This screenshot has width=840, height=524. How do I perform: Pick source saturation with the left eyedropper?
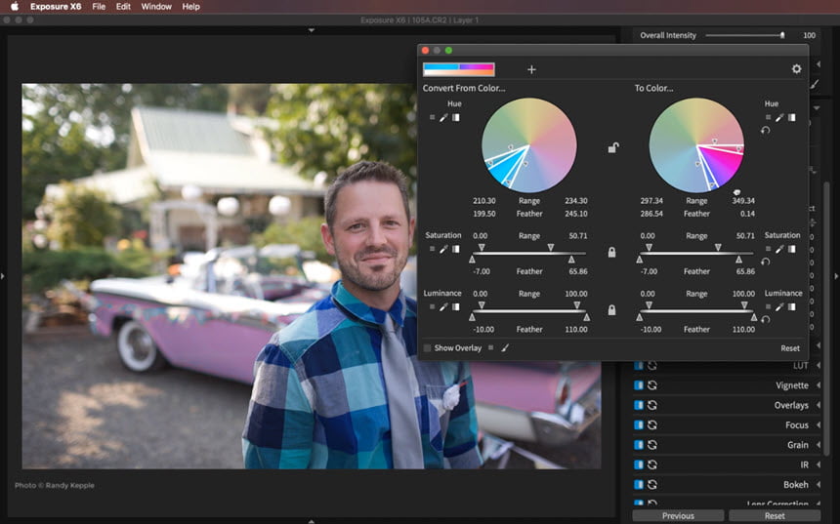[443, 249]
